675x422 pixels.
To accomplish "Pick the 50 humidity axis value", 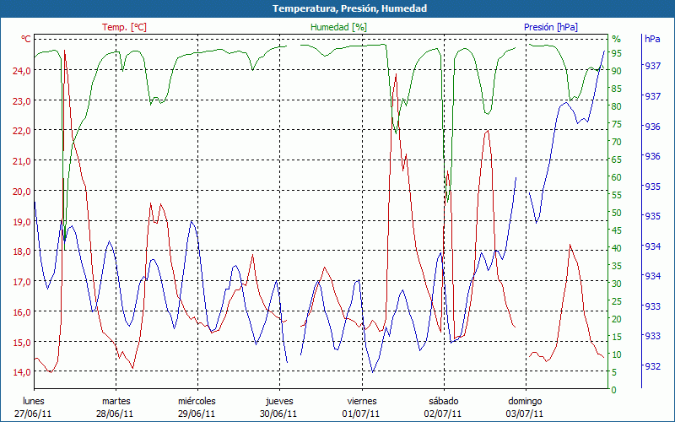I will pos(617,213).
